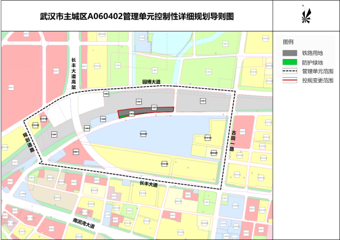340x240 pixels.
Task: Click the red-outlined dark gray changed parcel
Action: pyautogui.click(x=146, y=112)
